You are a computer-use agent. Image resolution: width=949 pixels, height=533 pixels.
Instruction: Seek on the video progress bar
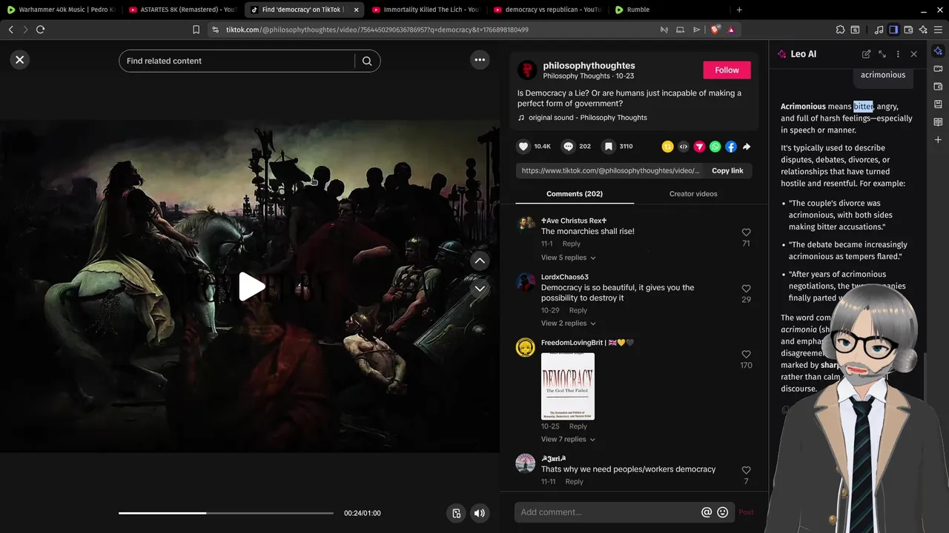(x=226, y=513)
